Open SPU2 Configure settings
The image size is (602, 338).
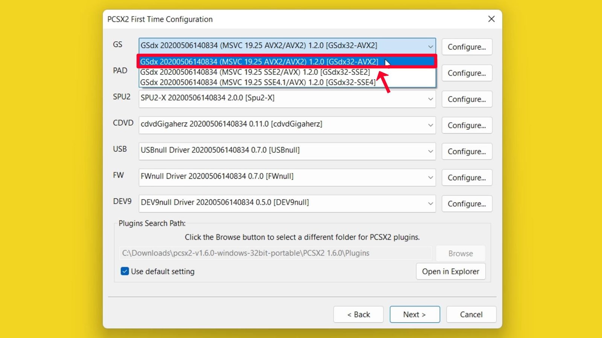(x=467, y=99)
